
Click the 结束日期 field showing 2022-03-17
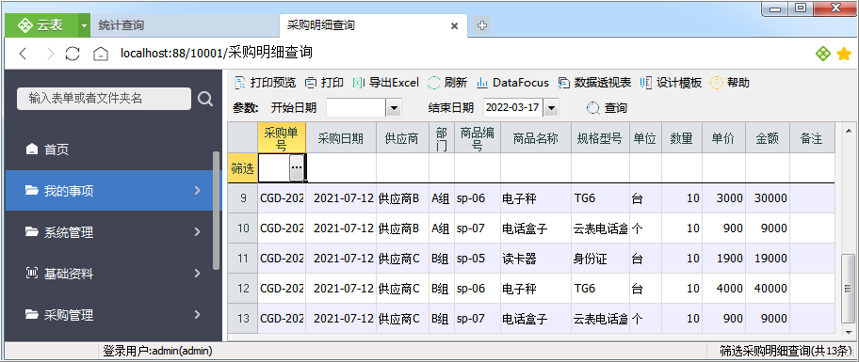(513, 108)
